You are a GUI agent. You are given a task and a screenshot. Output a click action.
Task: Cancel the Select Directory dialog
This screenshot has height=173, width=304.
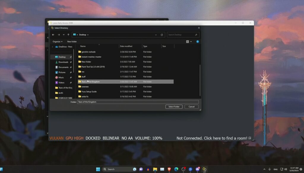click(x=191, y=107)
